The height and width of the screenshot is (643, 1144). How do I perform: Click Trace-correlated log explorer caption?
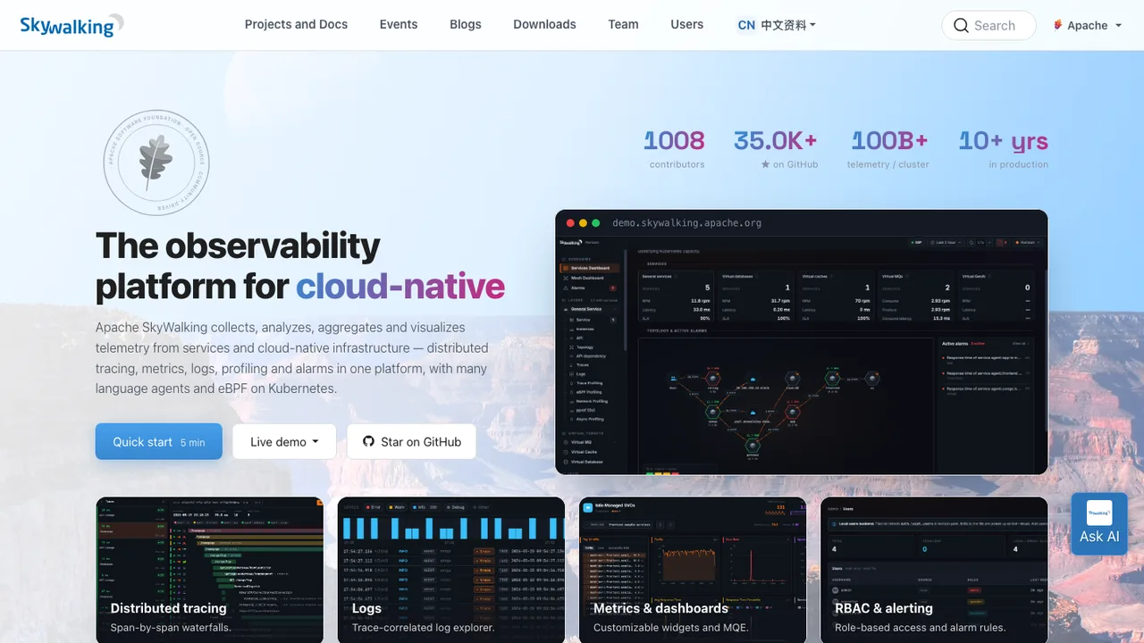424,628
